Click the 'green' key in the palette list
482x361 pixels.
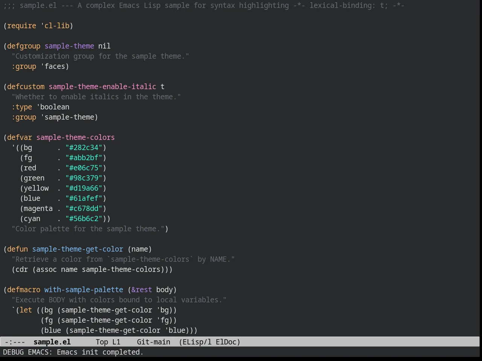34,178
